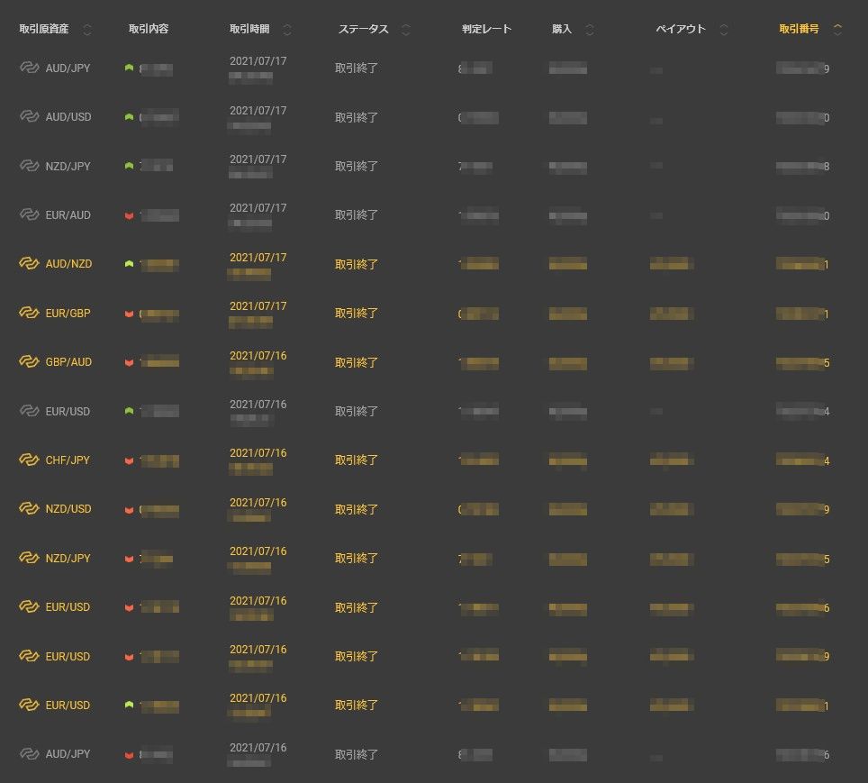Click the NZD/USD yellow link icon
The height and width of the screenshot is (783, 868).
(29, 509)
